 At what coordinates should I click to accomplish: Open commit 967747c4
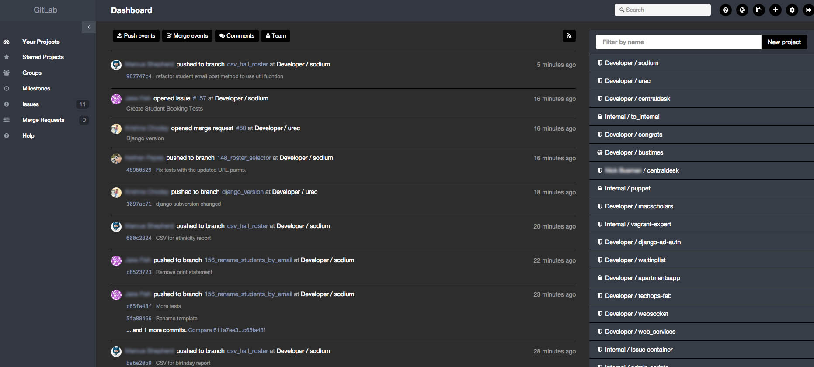pyautogui.click(x=139, y=76)
